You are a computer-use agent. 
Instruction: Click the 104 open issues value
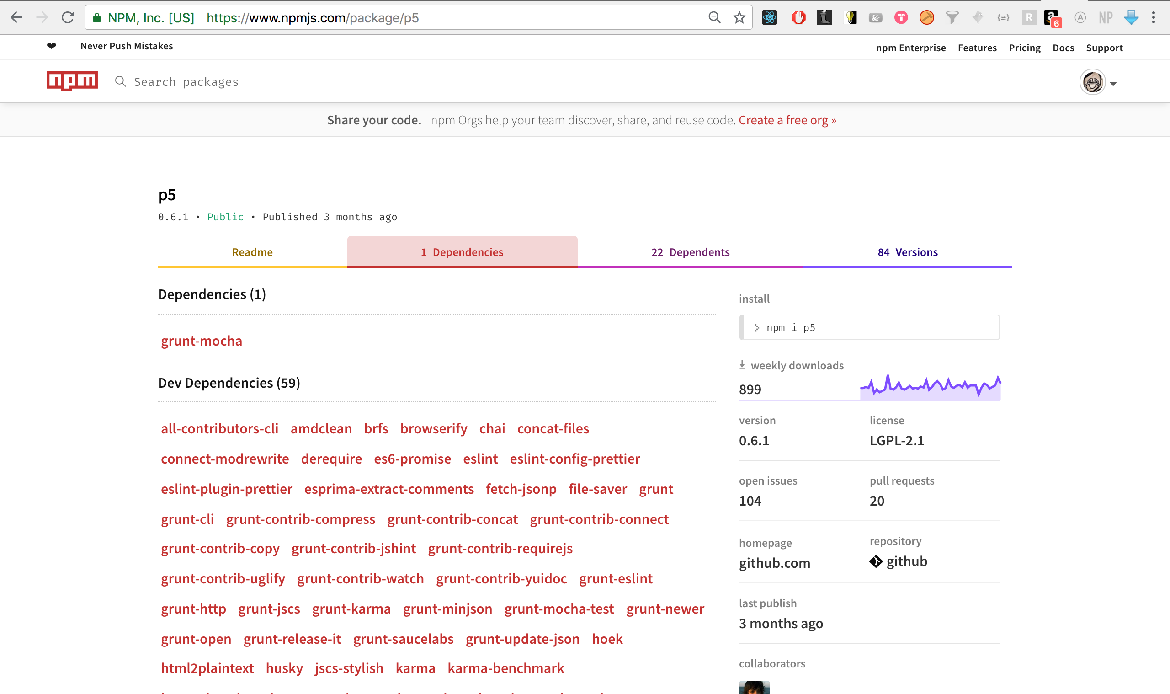click(x=750, y=501)
